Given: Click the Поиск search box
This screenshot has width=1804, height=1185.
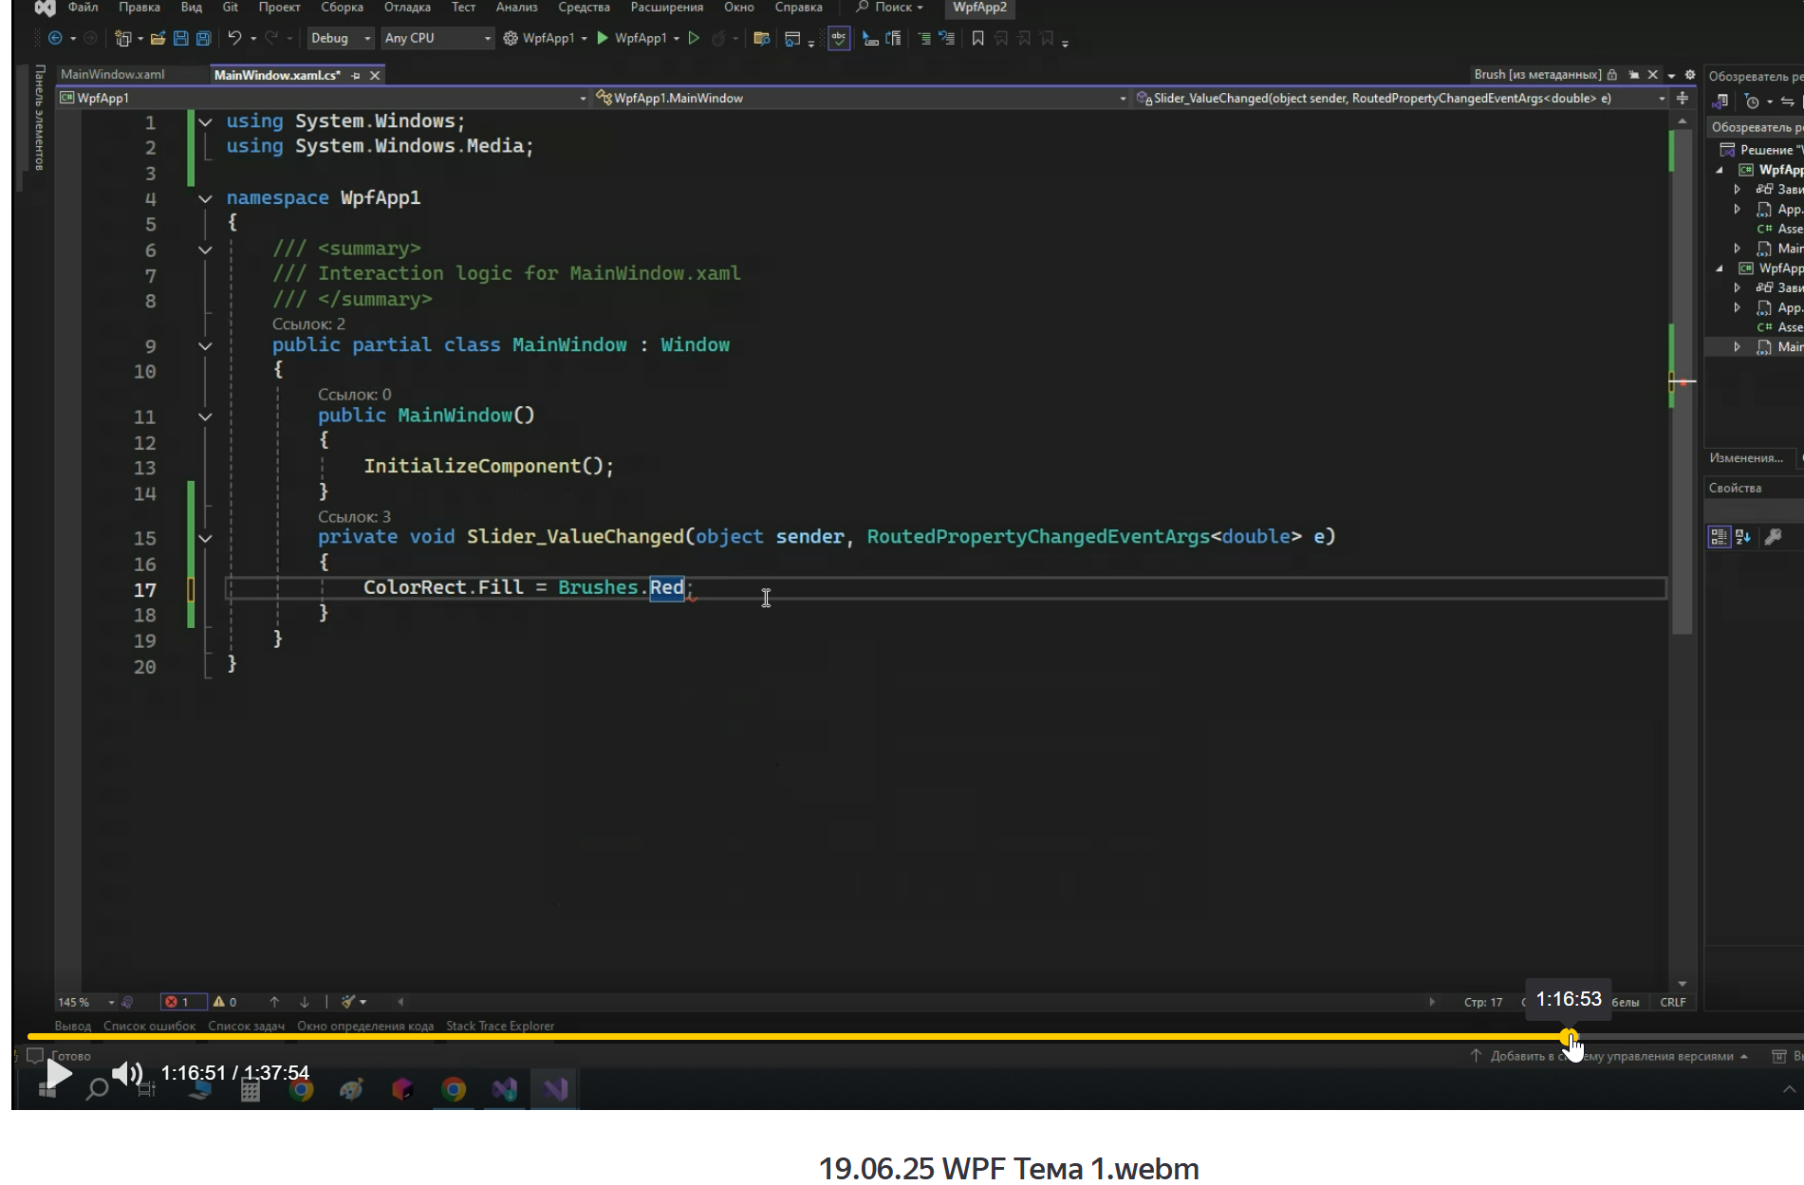Looking at the screenshot, I should [x=890, y=8].
